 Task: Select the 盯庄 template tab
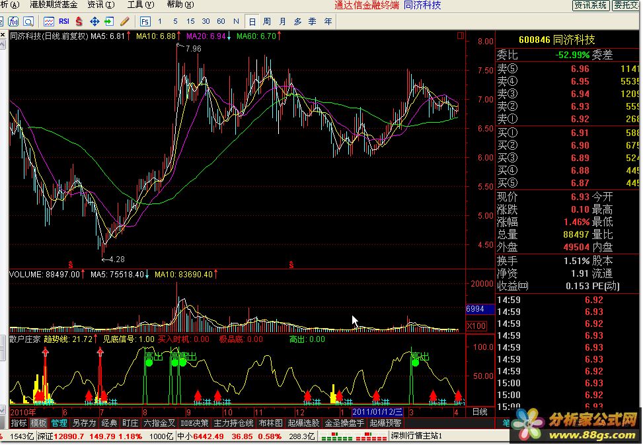point(130,423)
